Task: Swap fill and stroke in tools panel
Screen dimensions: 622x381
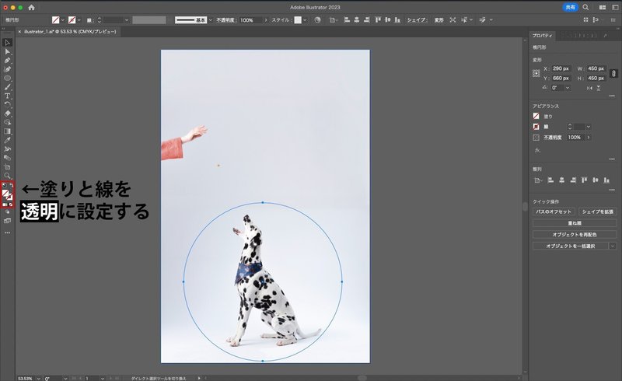Action: [11, 185]
